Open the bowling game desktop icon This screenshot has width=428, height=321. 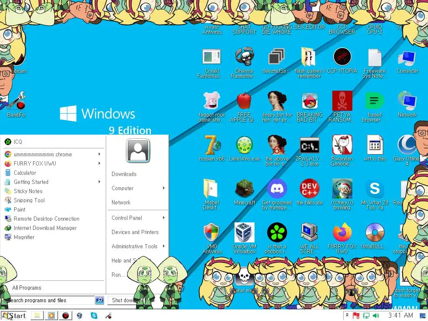point(342,189)
